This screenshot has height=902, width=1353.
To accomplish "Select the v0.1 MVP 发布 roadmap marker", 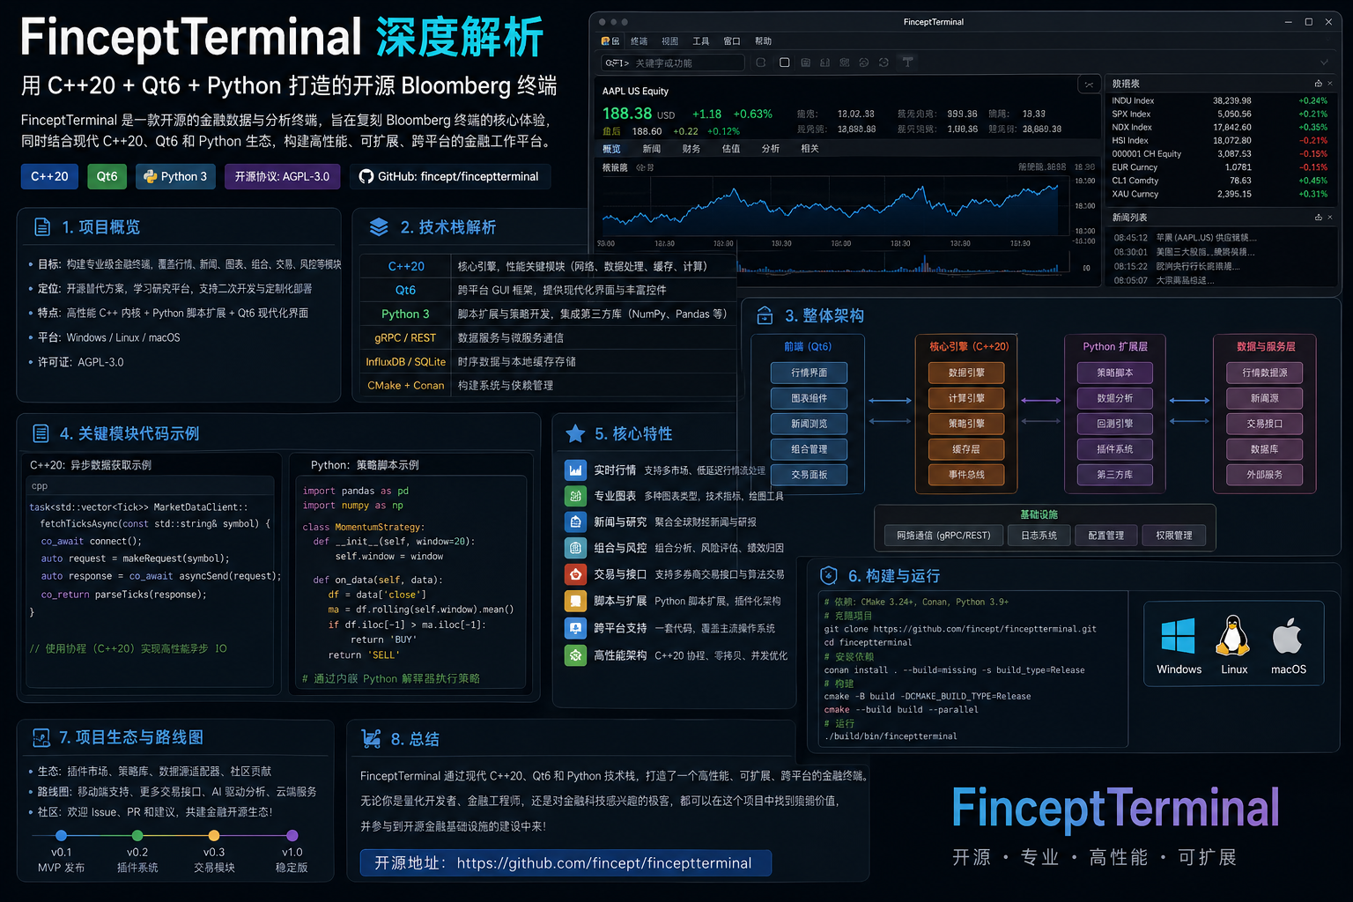I will pyautogui.click(x=61, y=835).
